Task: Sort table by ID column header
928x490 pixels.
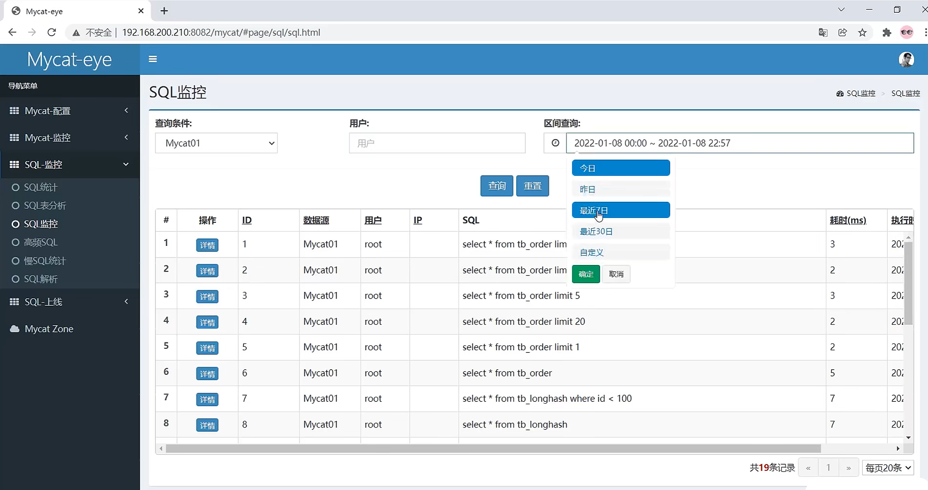Action: (247, 220)
